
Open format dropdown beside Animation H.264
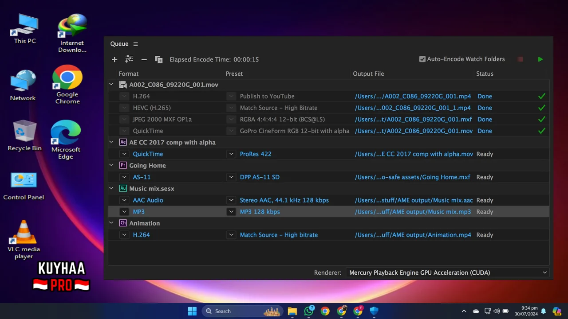click(124, 235)
